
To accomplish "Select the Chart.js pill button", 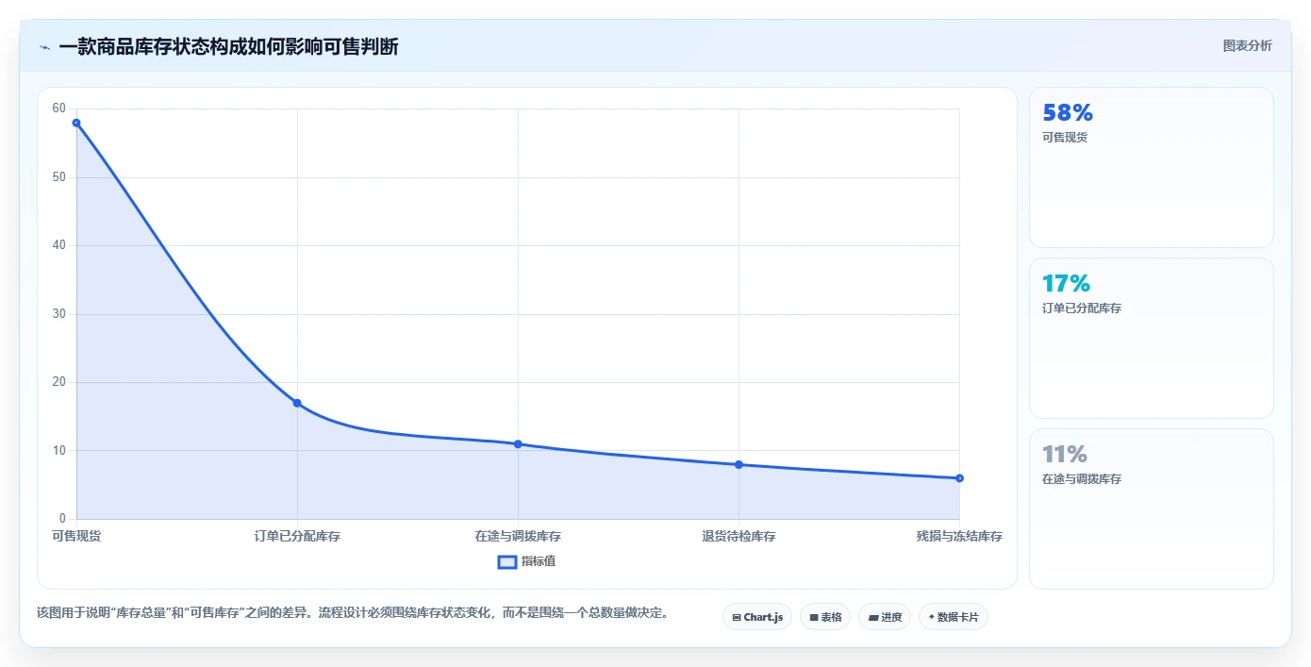I will coord(757,617).
